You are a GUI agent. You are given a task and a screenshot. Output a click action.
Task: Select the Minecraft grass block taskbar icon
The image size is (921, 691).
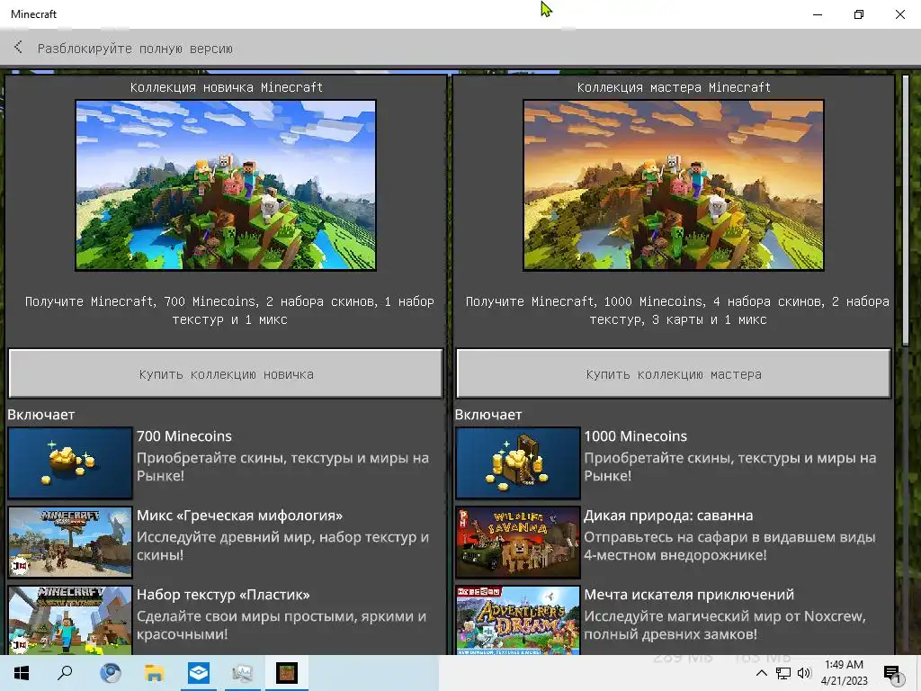click(287, 673)
